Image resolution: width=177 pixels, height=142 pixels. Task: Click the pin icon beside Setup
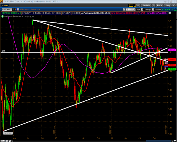click(x=174, y=5)
